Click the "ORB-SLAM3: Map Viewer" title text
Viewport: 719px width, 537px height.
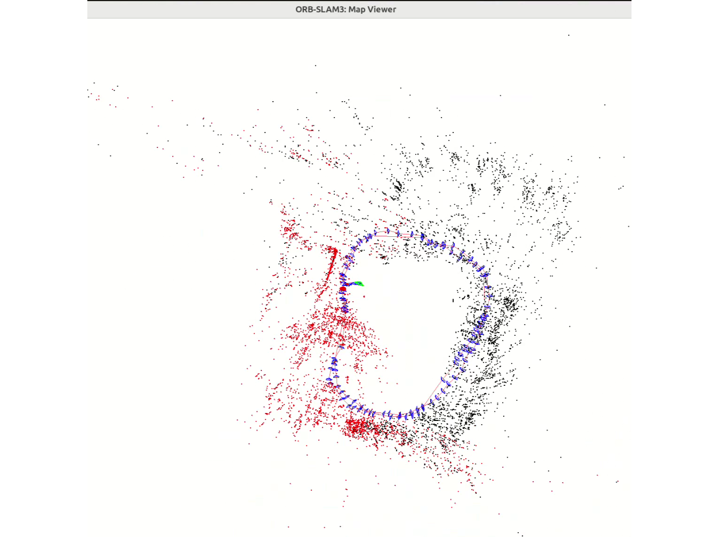pyautogui.click(x=345, y=10)
